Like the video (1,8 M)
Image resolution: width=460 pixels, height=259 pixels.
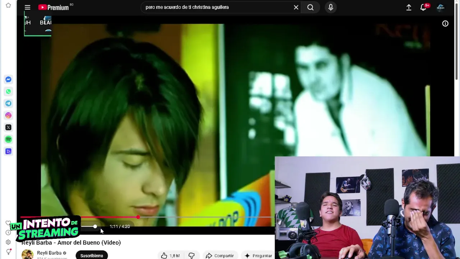pos(170,256)
